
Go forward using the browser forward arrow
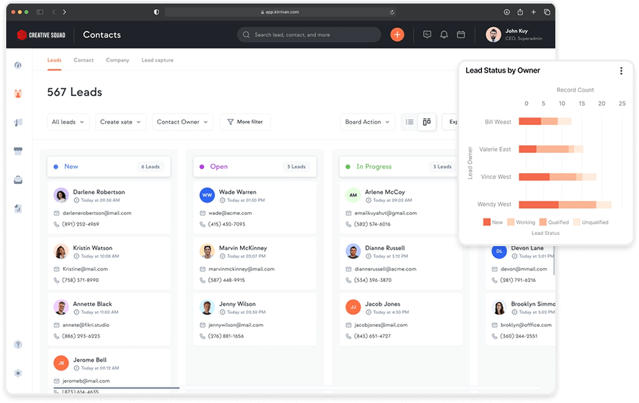(64, 12)
